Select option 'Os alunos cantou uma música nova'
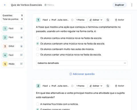The image size is (137, 110). click(x=38, y=38)
